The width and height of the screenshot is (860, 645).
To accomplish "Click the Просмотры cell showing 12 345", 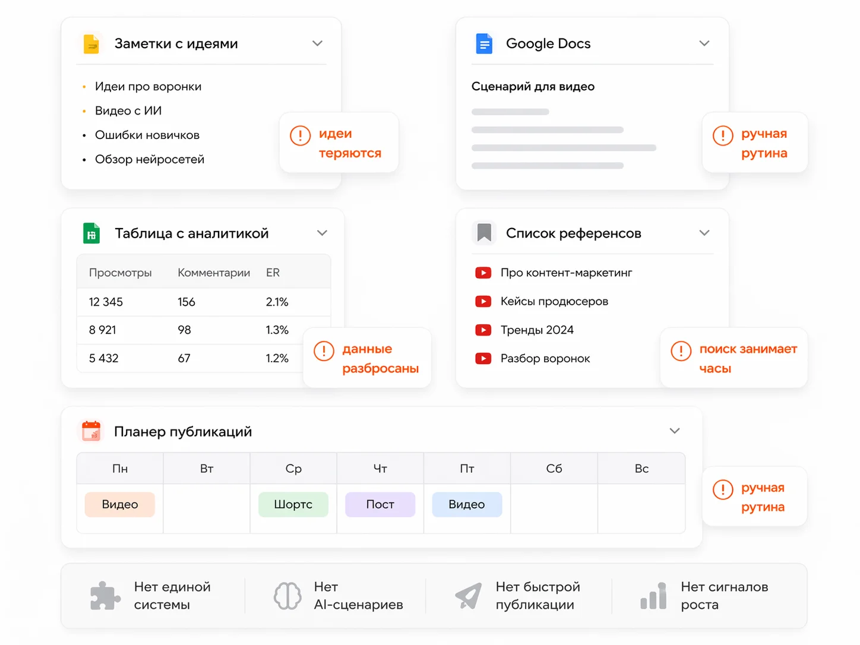I will (106, 302).
